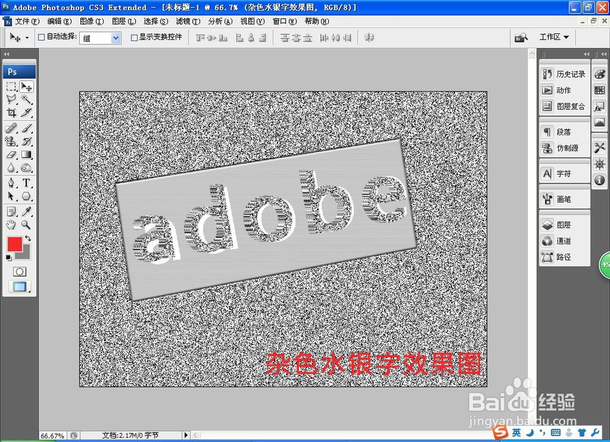Select the Rectangular Marquee tool

coord(11,87)
